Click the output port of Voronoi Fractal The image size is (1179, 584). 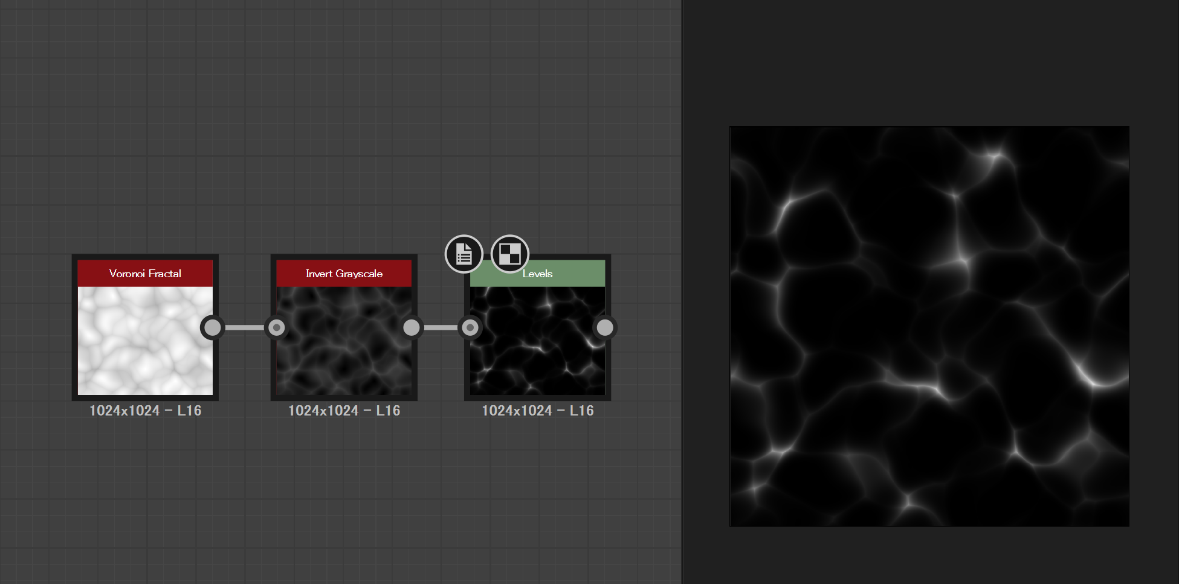(212, 327)
